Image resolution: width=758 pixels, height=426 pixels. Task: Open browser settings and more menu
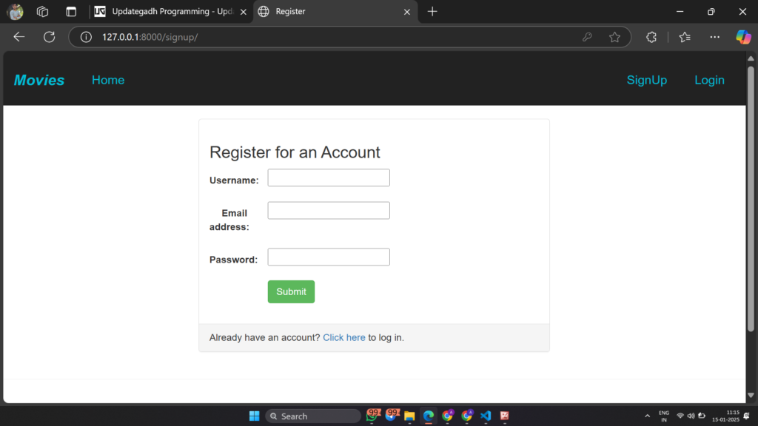[714, 37]
